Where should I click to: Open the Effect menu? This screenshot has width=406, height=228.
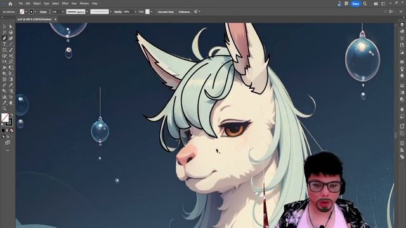65,4
